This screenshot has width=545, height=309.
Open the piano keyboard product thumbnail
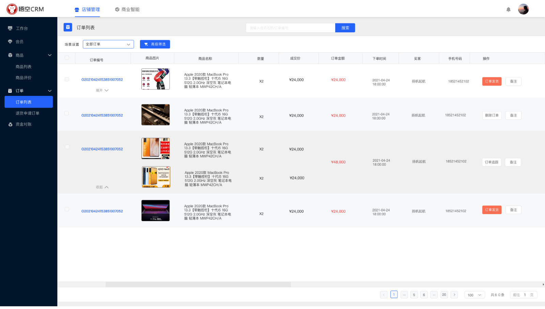pyautogui.click(x=156, y=115)
